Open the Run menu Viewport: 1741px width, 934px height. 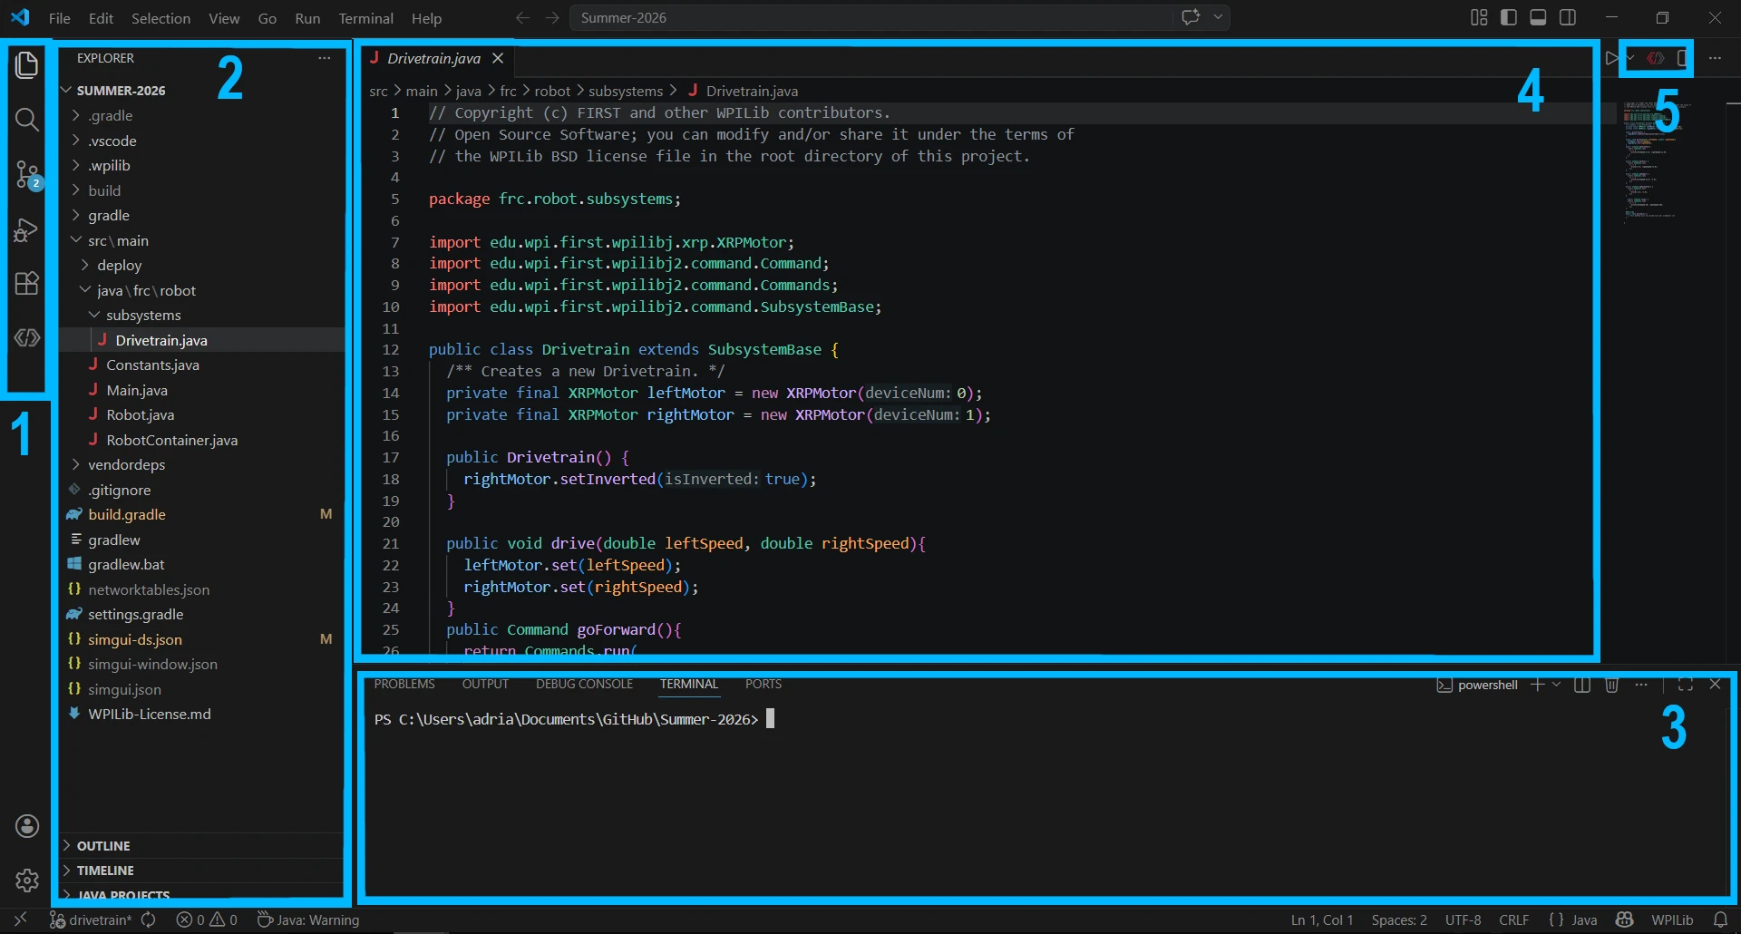[307, 18]
